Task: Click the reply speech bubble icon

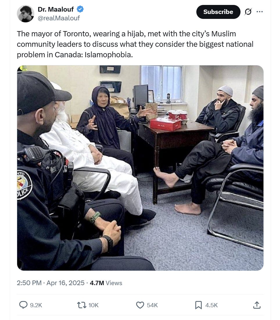Action: click(23, 305)
